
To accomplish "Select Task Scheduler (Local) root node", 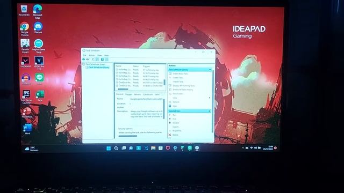I will [x=95, y=64].
